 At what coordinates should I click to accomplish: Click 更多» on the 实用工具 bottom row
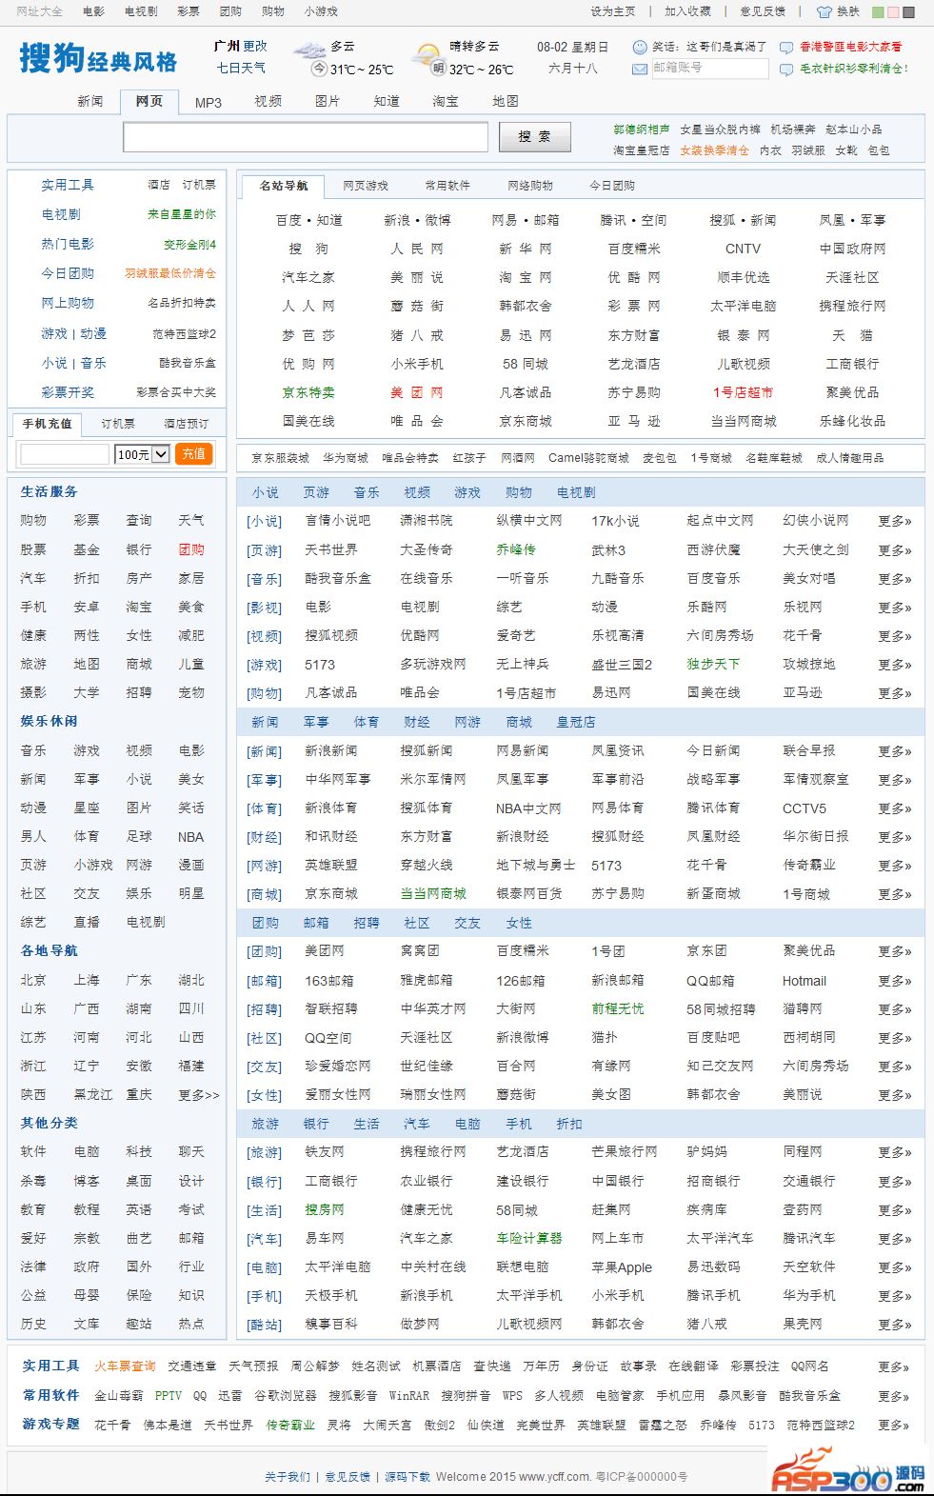(x=893, y=1366)
